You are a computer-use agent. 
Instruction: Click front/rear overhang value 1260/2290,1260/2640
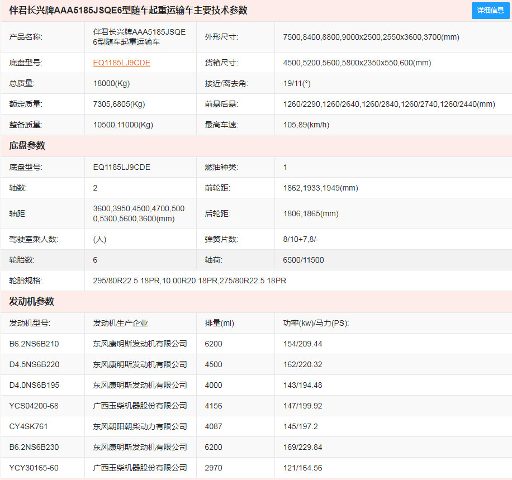coord(389,104)
